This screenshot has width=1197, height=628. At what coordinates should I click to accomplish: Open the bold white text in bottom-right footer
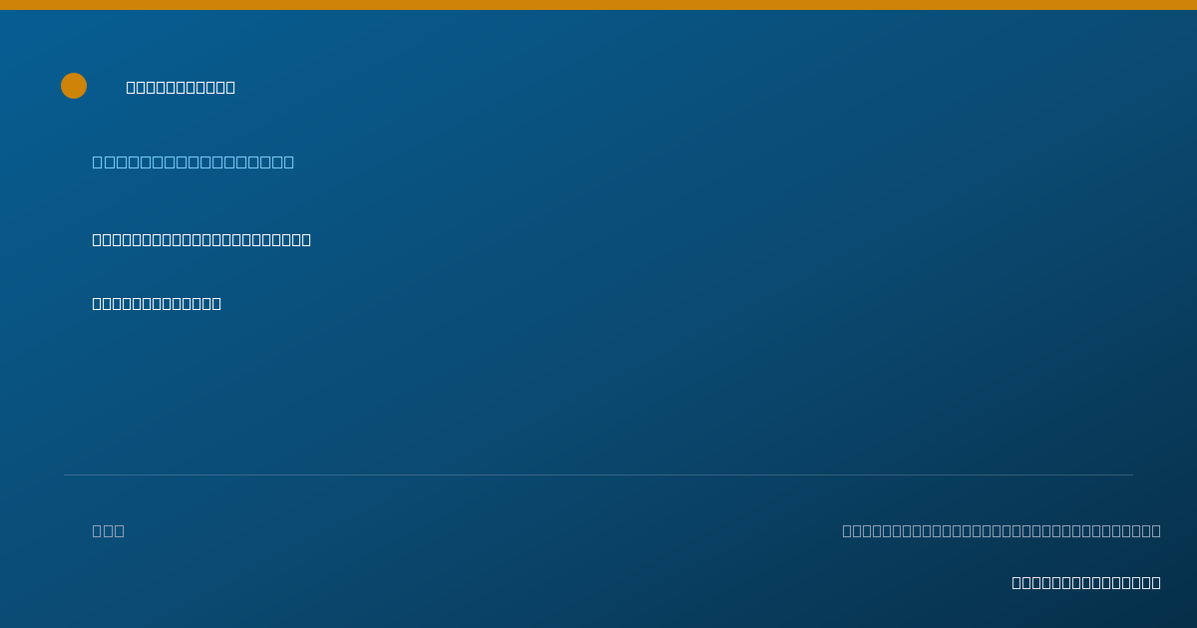pyautogui.click(x=1086, y=582)
